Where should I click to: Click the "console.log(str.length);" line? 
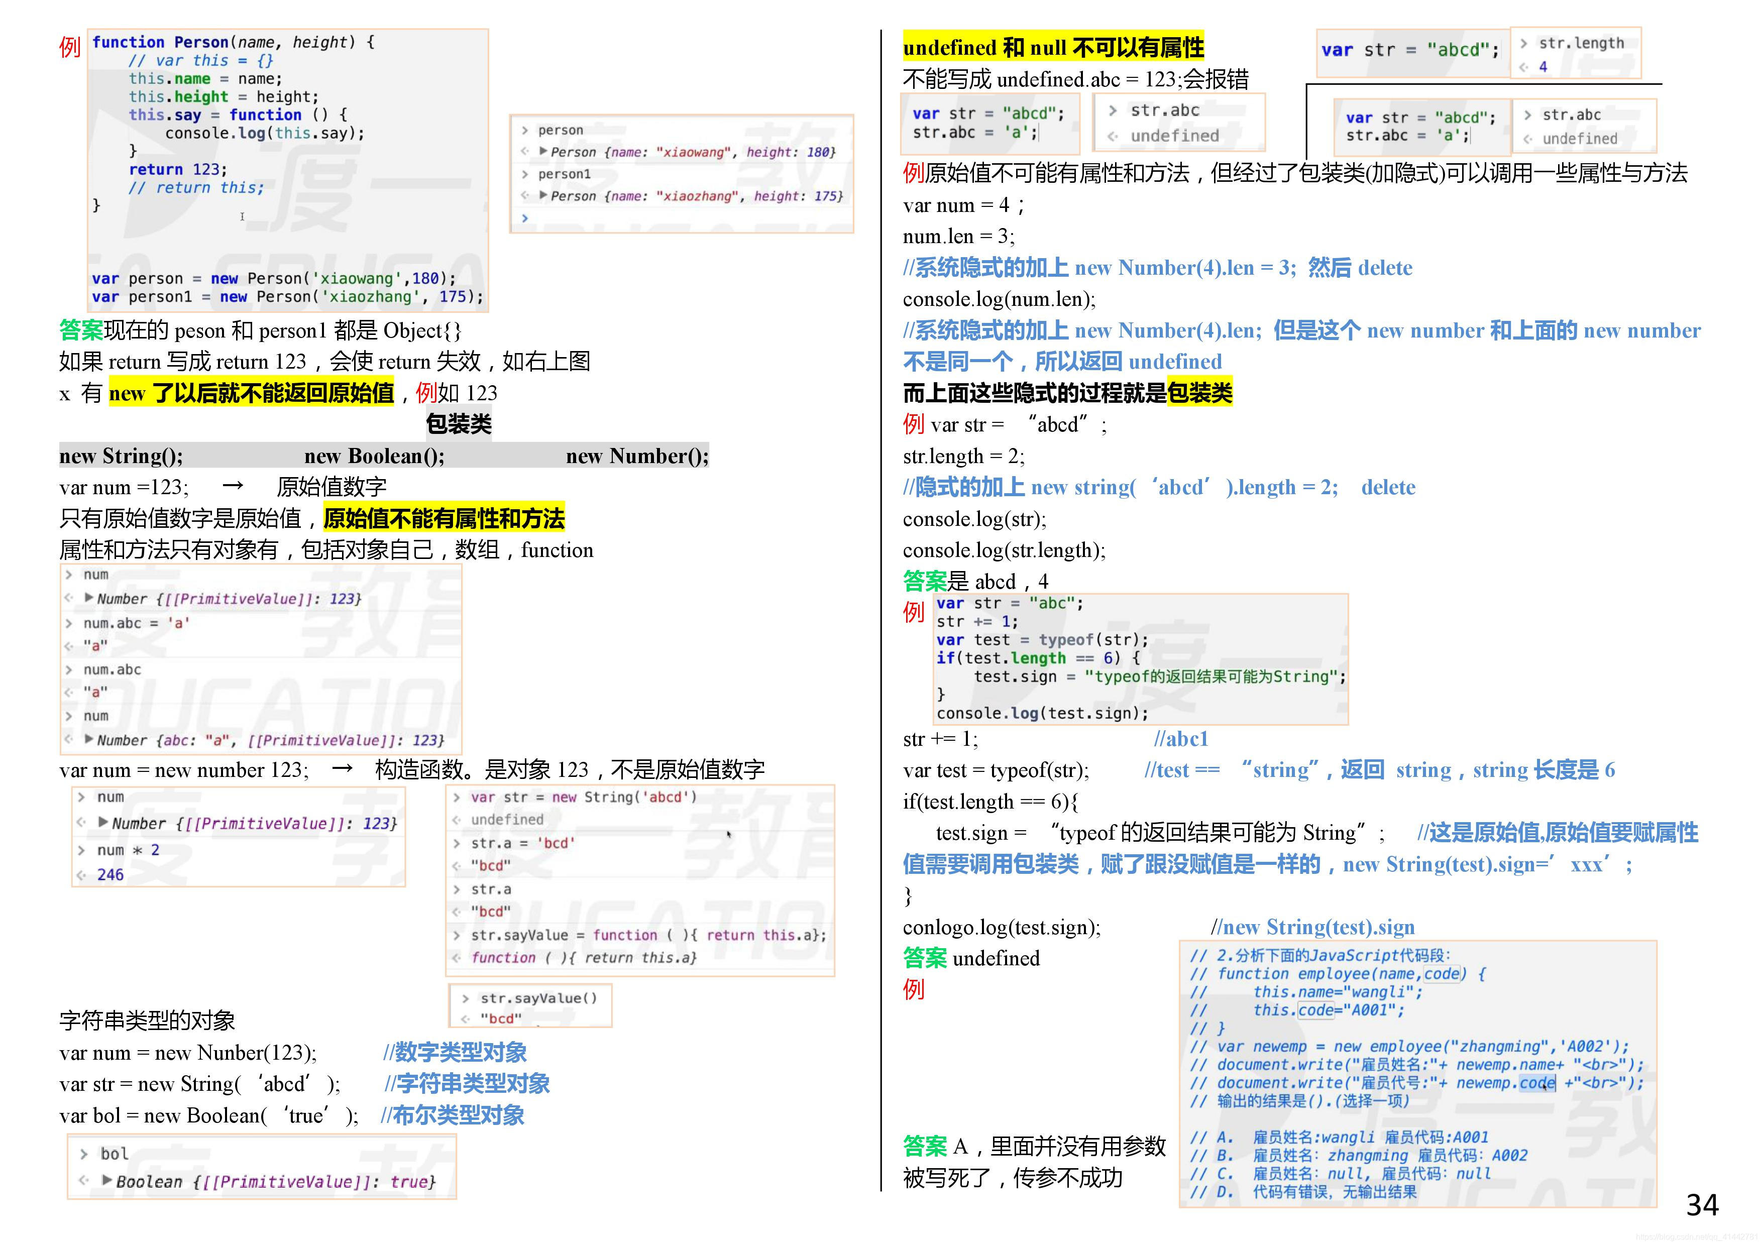[1005, 550]
